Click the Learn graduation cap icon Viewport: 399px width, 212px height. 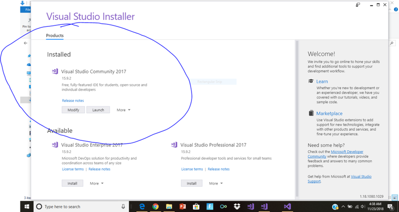311,81
